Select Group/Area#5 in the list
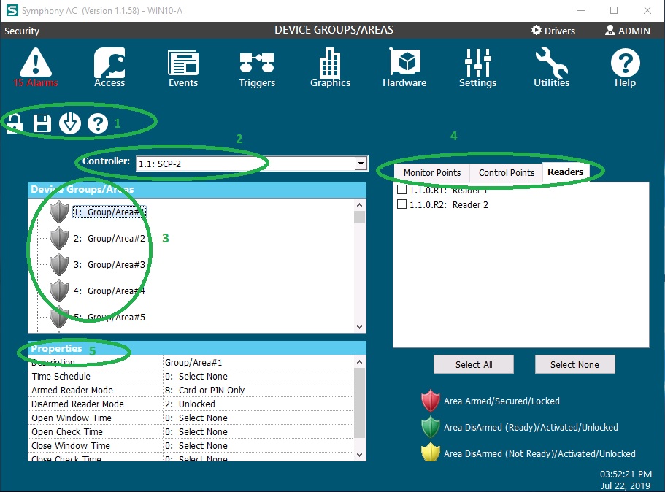 (109, 317)
